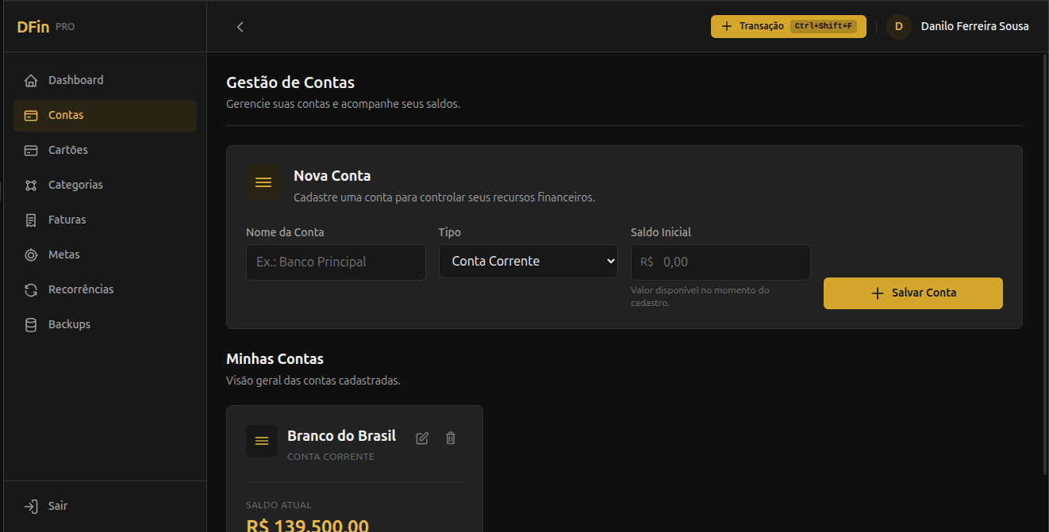Viewport: 1049px width, 532px height.
Task: Click the DFin PRO logo
Action: click(46, 26)
